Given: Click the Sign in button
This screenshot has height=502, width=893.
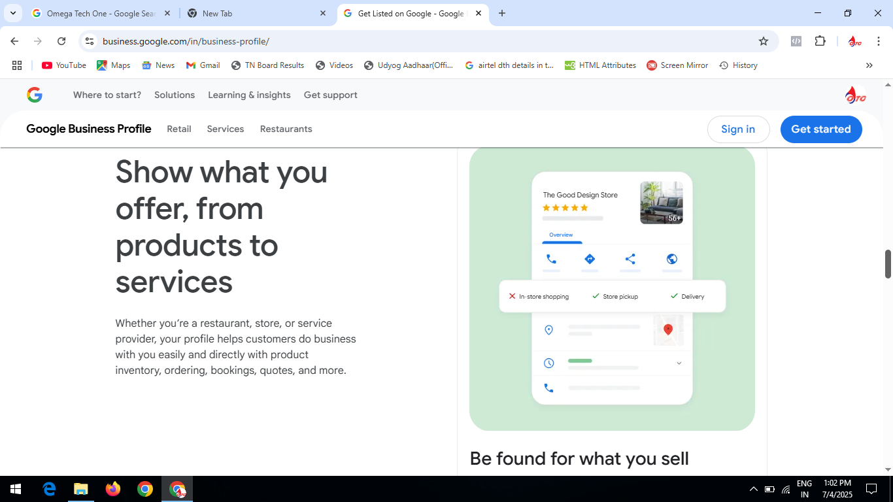Looking at the screenshot, I should click(x=737, y=129).
